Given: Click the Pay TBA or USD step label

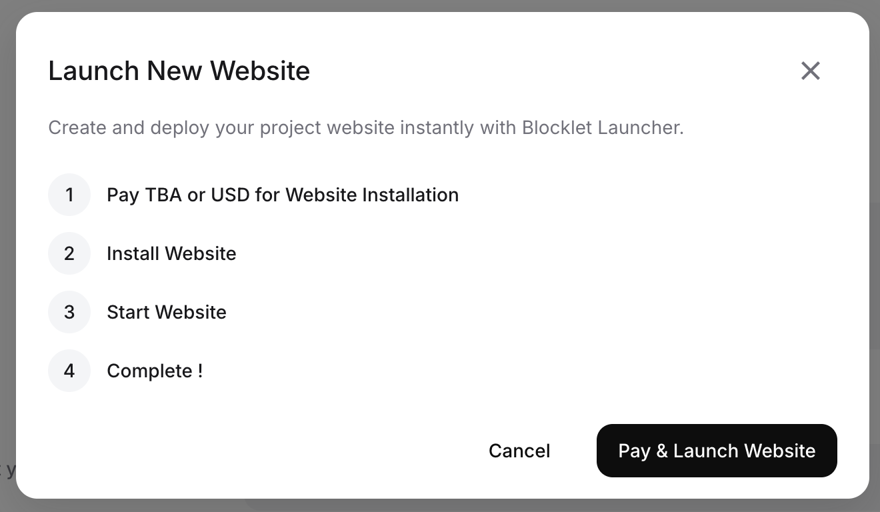Looking at the screenshot, I should pyautogui.click(x=282, y=195).
